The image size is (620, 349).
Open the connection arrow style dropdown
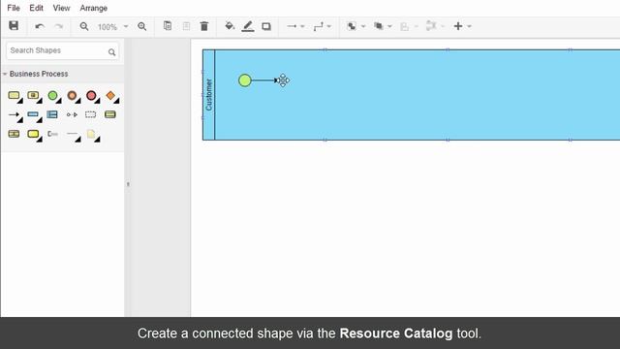point(295,26)
